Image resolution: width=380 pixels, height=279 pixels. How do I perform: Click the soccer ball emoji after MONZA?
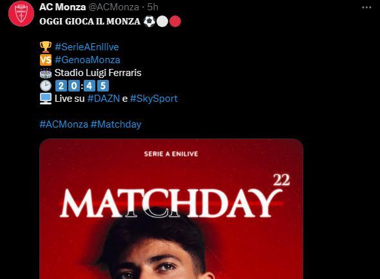tap(149, 21)
